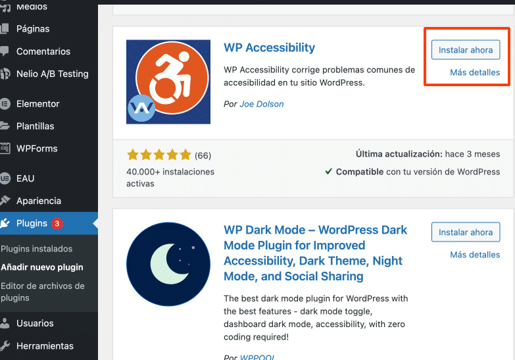The height and width of the screenshot is (360, 515).
Task: Click the WP Accessibility wheelchair plugin thumbnail
Action: coord(168,82)
